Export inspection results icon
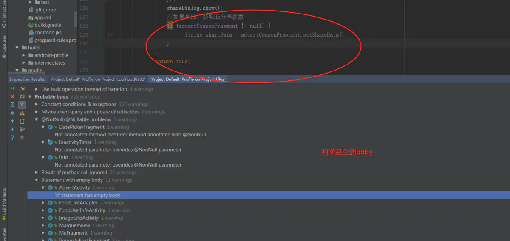Image resolution: width=510 pixels, height=241 pixels. click(x=22, y=121)
